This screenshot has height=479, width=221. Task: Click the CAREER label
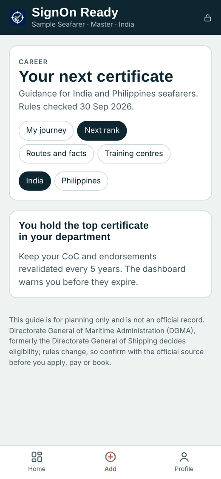(x=33, y=62)
